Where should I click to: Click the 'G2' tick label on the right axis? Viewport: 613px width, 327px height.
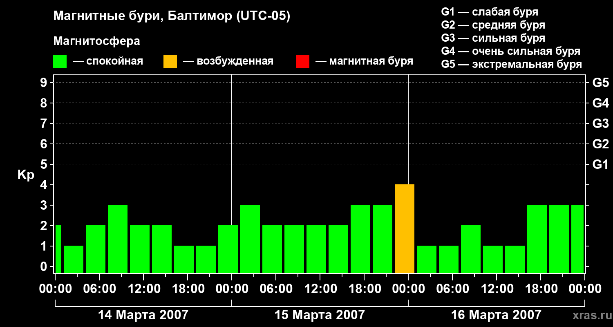tap(601, 144)
